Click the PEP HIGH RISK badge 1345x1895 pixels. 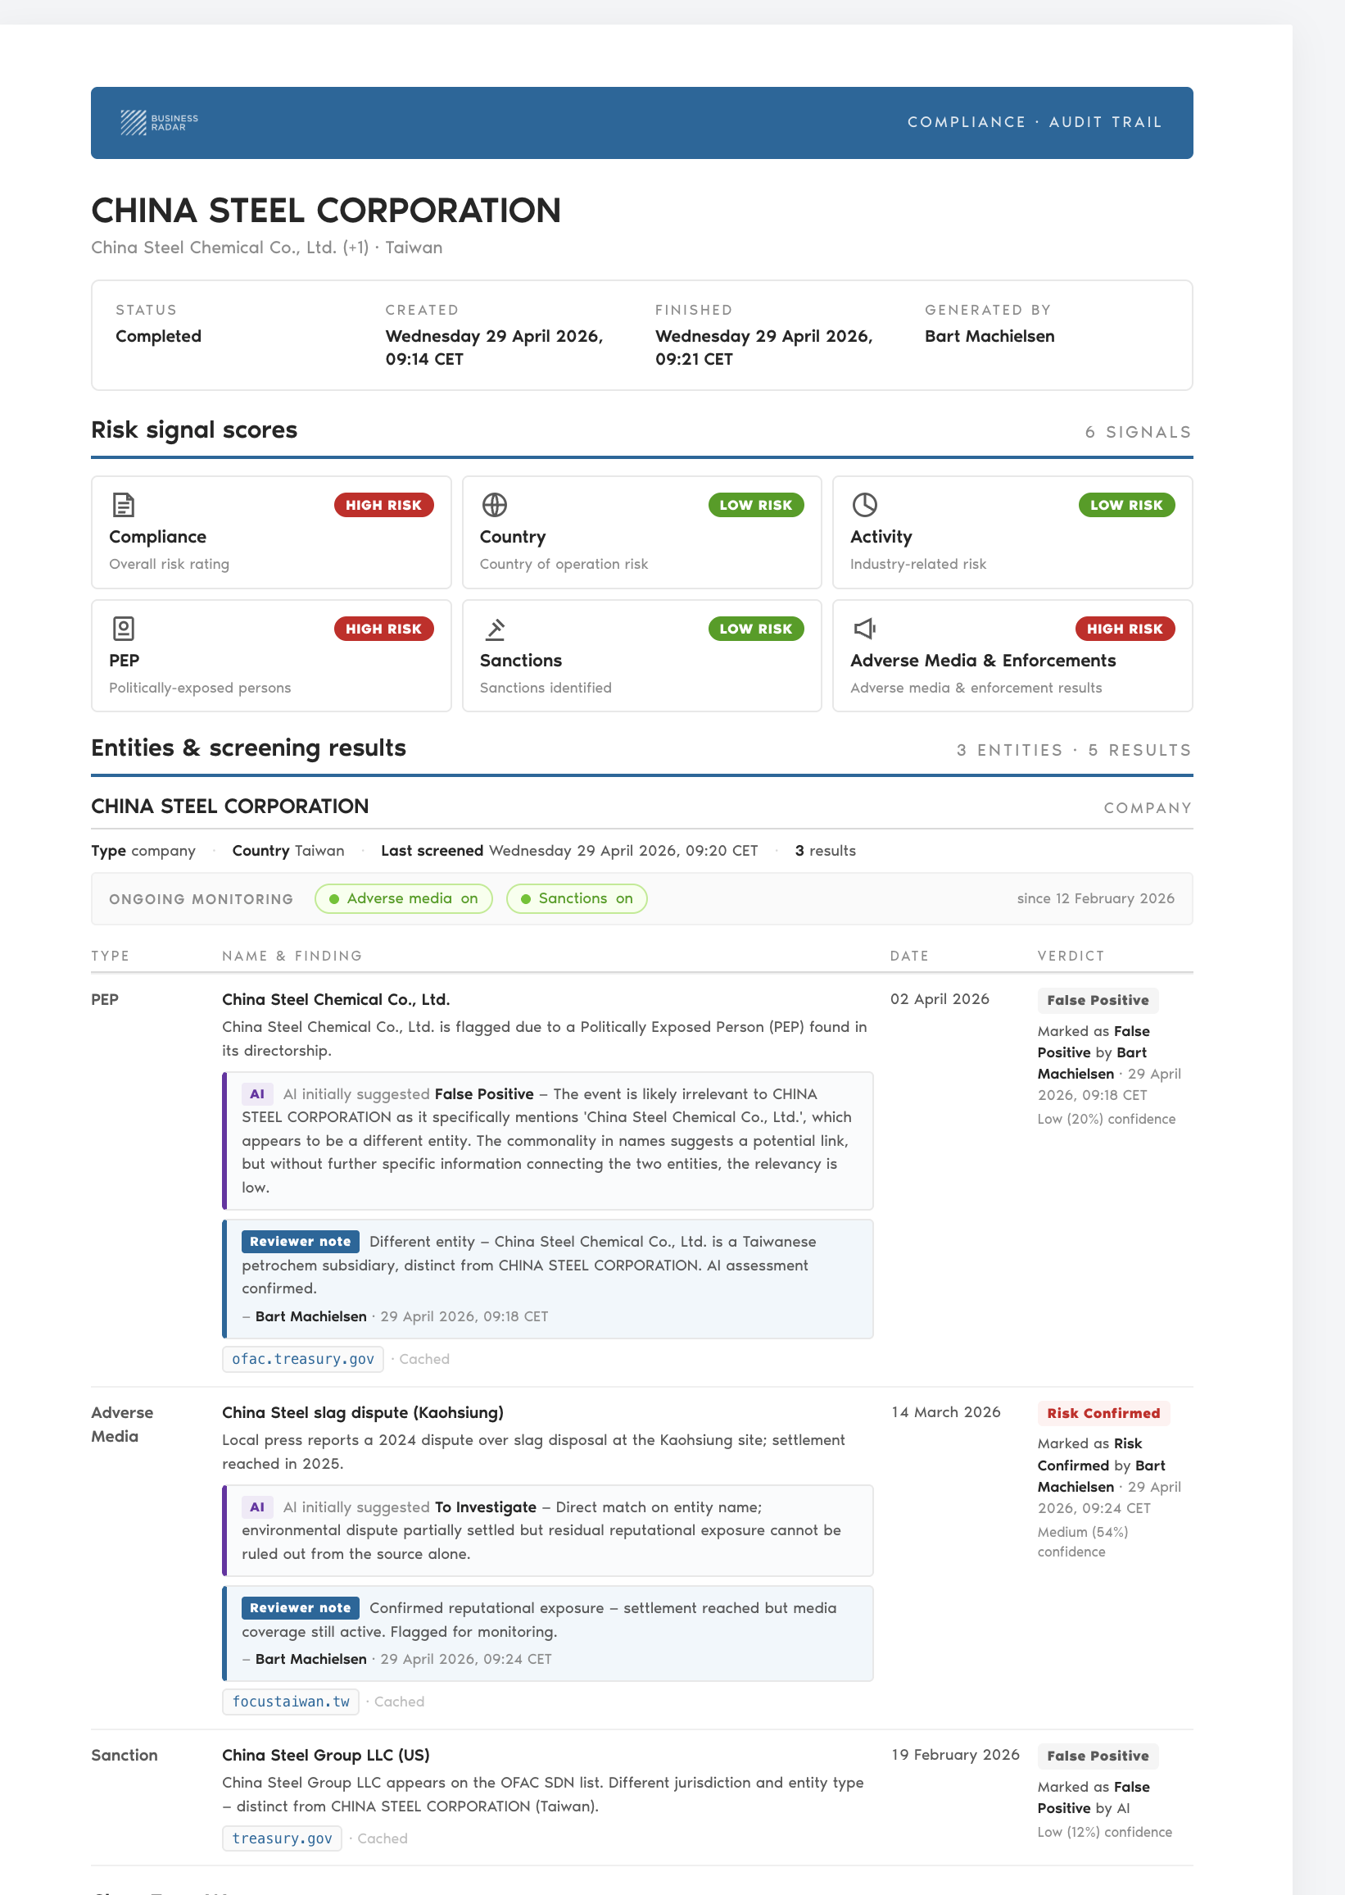pyautogui.click(x=383, y=628)
